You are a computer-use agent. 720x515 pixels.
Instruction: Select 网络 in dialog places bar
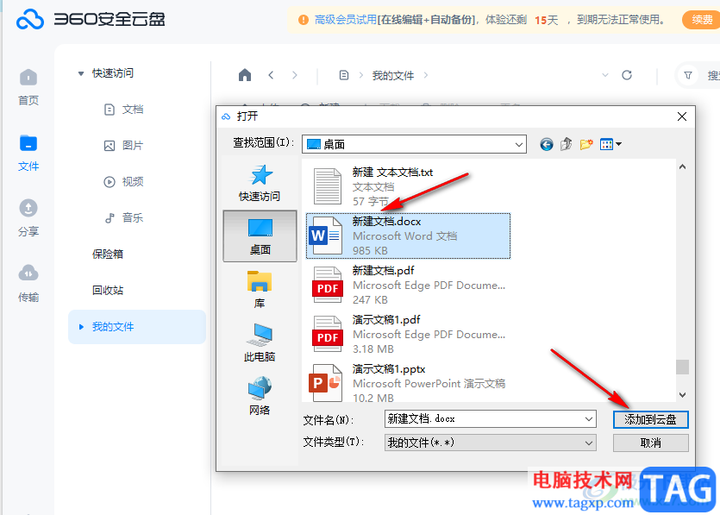260,396
